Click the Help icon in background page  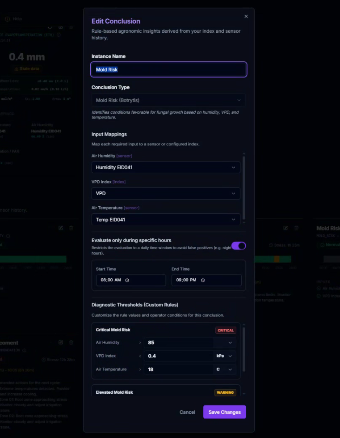[x=8, y=19]
